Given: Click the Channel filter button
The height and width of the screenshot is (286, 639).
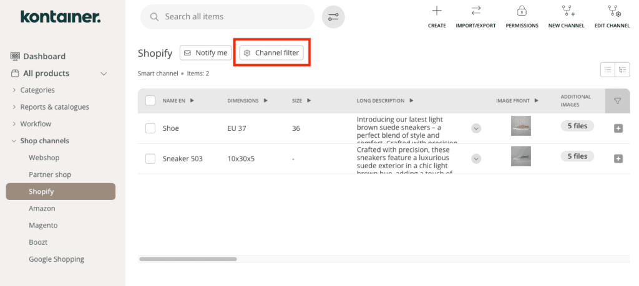Looking at the screenshot, I should pyautogui.click(x=271, y=53).
